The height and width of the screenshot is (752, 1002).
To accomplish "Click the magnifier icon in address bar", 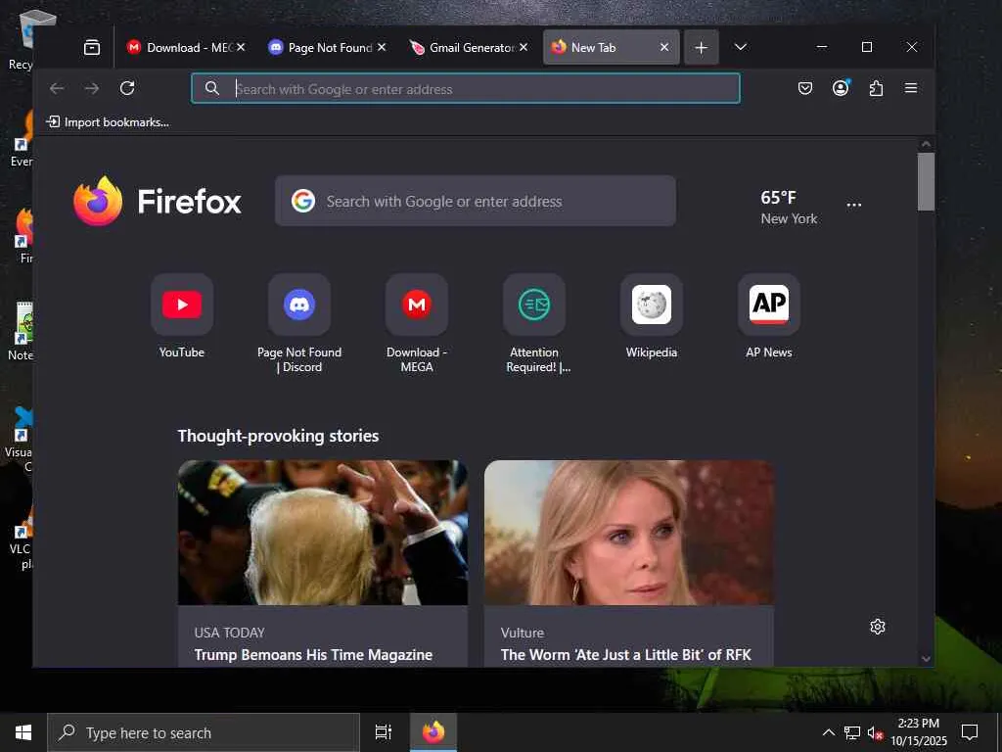I will [212, 89].
